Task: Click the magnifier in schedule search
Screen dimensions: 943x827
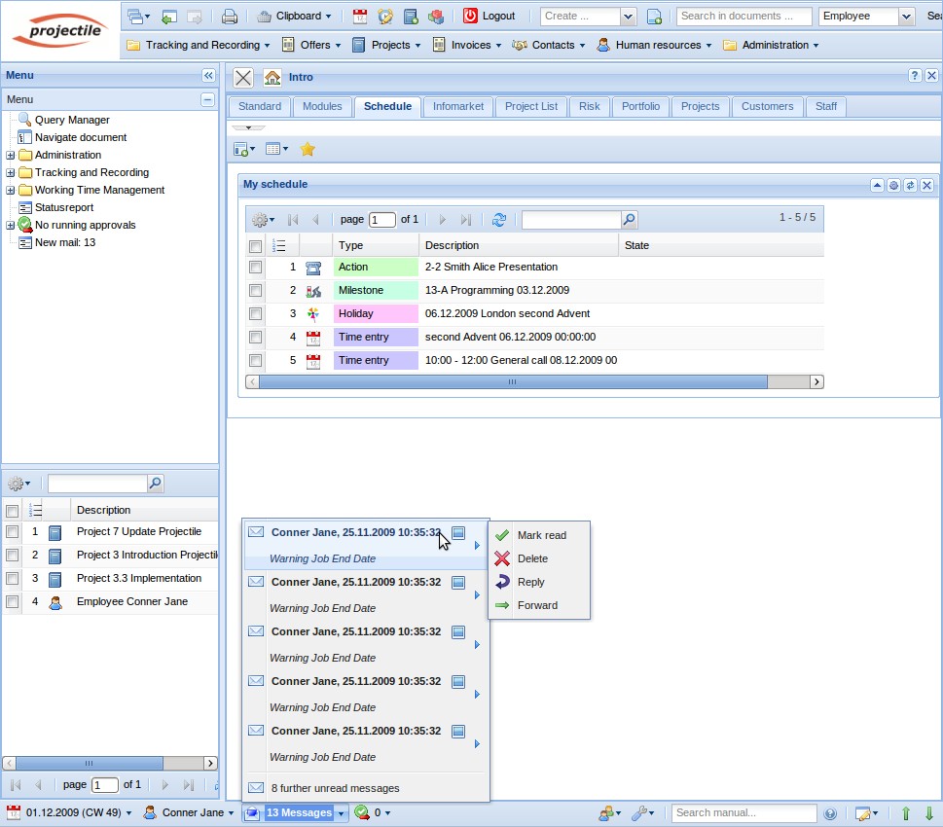Action: coord(629,220)
